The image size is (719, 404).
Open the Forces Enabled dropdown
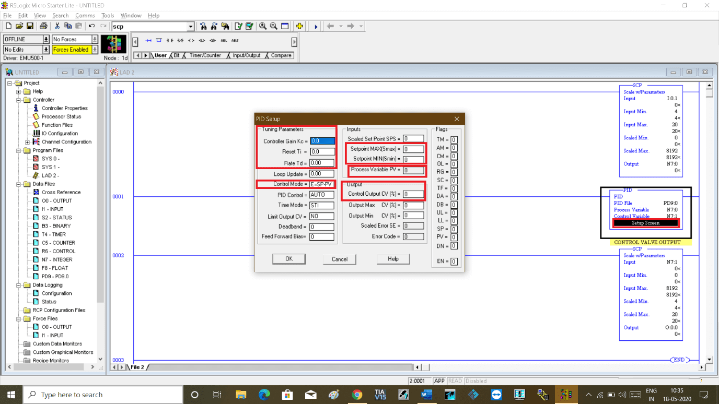[95, 50]
